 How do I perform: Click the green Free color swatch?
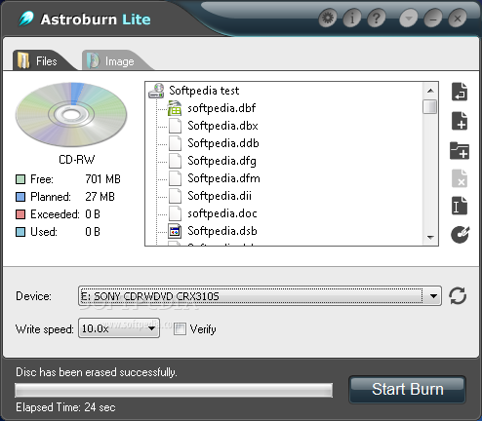click(x=20, y=179)
